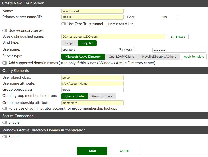The image size is (208, 157).
Task: Save the new LDAP server
Action: pos(92,151)
